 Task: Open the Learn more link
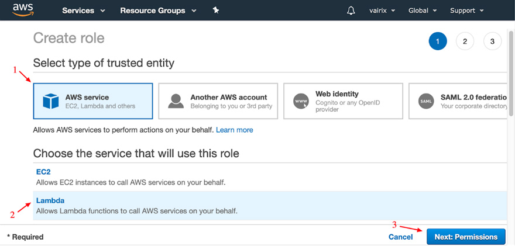235,130
